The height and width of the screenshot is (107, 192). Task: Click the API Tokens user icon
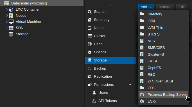(x=94, y=101)
